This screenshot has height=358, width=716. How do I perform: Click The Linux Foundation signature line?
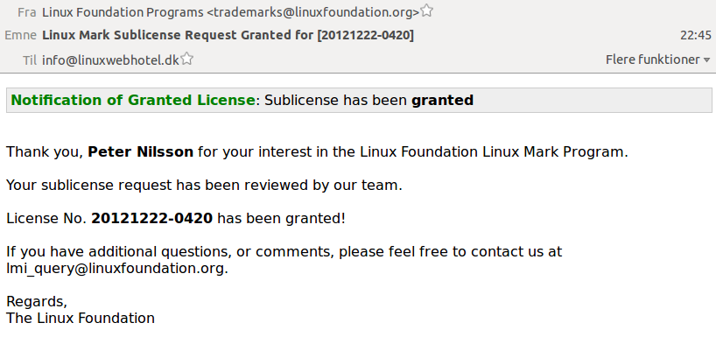[81, 318]
